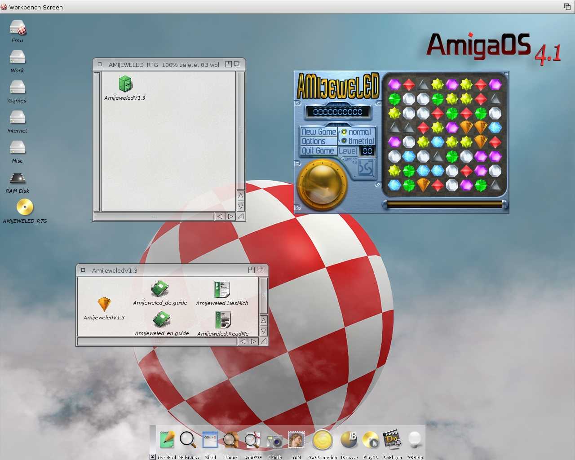Image resolution: width=575 pixels, height=460 pixels.
Task: Start a New Game in Amijeweled
Action: point(319,132)
